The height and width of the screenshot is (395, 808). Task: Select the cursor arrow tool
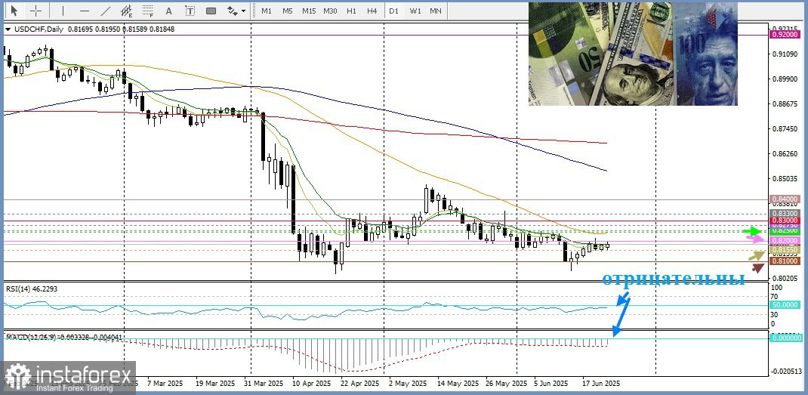[14, 11]
